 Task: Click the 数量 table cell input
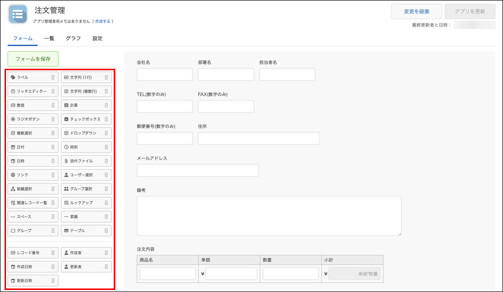pyautogui.click(x=291, y=274)
